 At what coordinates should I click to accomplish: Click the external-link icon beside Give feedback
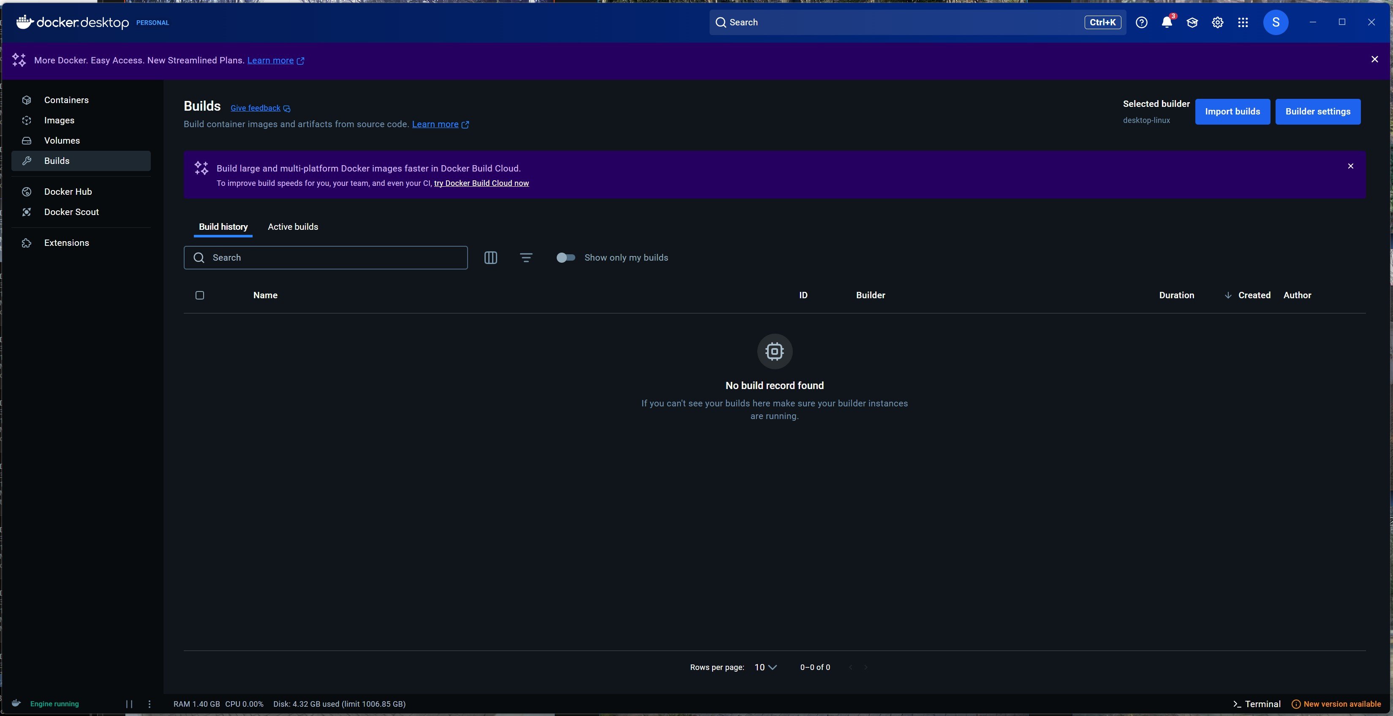(287, 109)
